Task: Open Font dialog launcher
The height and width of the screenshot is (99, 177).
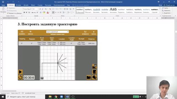Action: click(x=51, y=16)
